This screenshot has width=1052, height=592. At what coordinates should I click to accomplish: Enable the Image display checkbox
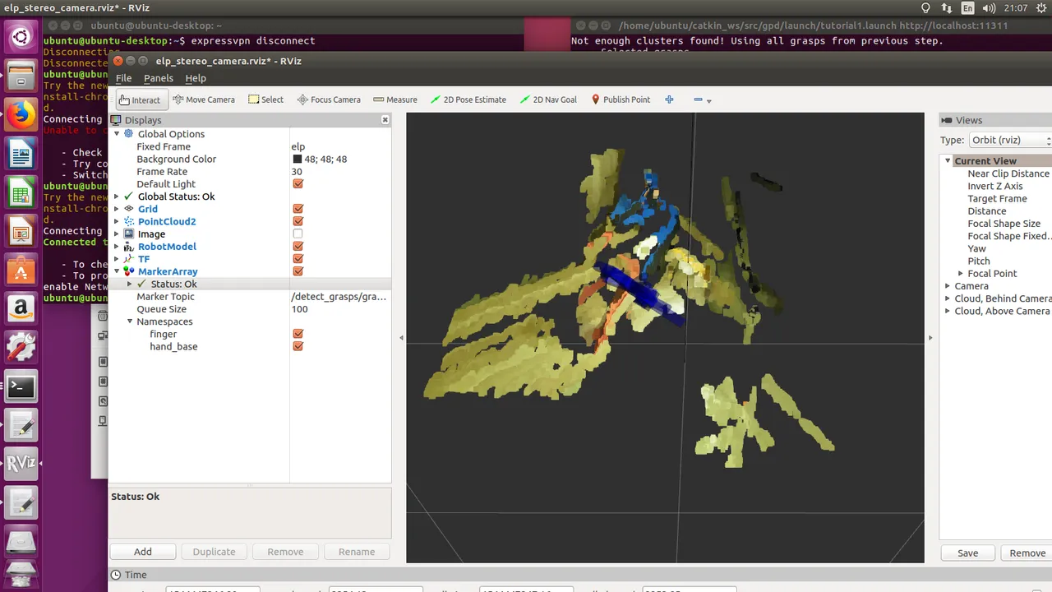tap(298, 234)
